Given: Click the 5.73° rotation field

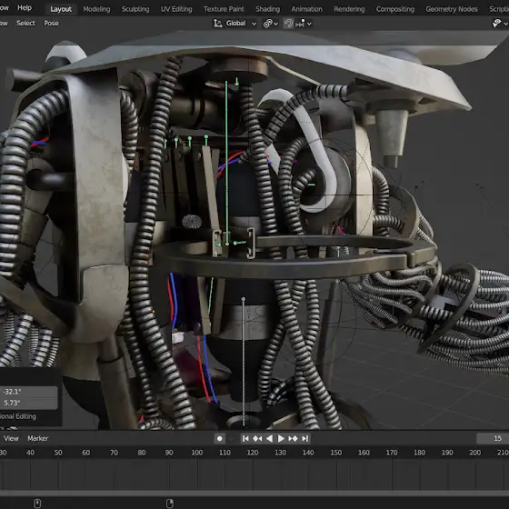Looking at the screenshot, I should point(29,404).
